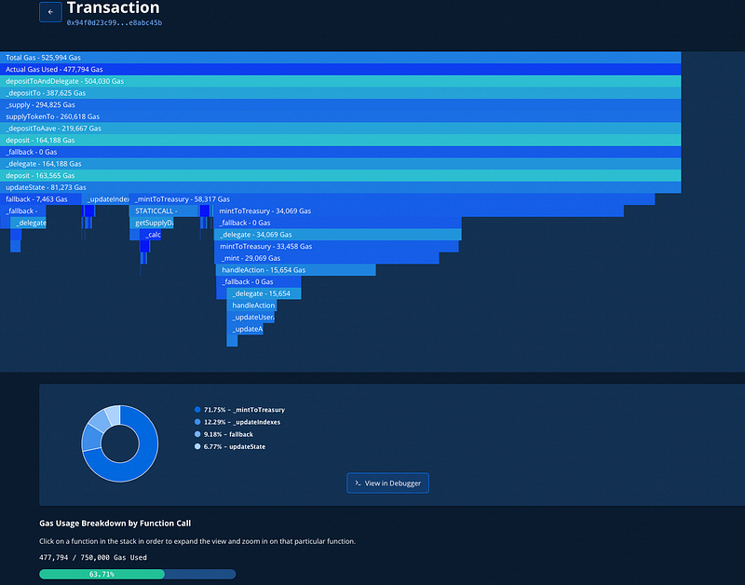This screenshot has height=585, width=745.
Task: Select the 6.77% - updateState legend label
Action: (x=235, y=447)
